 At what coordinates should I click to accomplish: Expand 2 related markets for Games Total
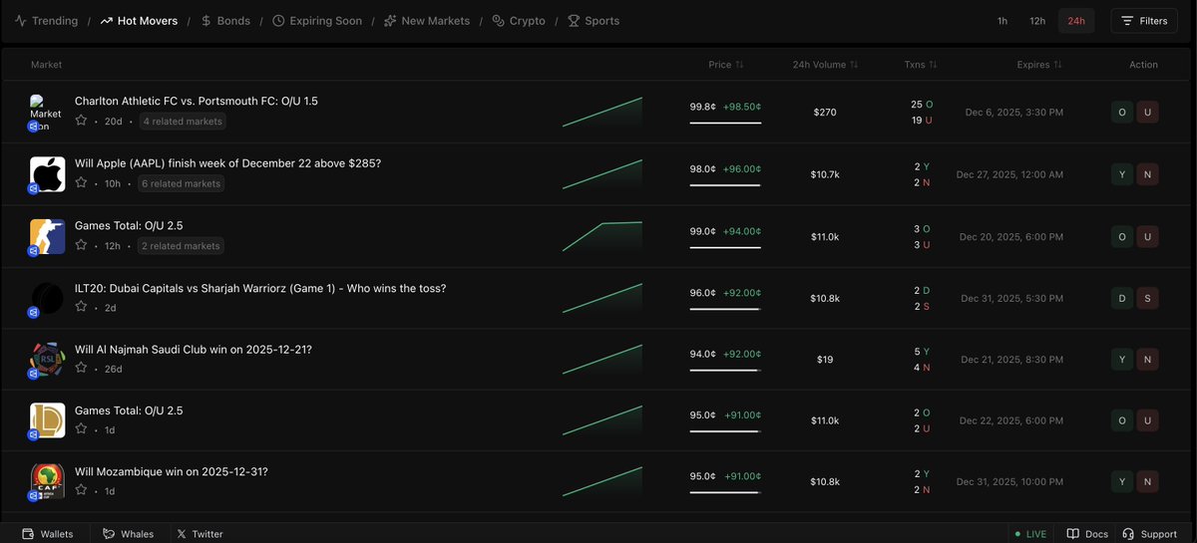181,245
